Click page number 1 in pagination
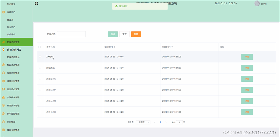Image resolution: width=280 pixels, height=137 pixels. [160, 122]
